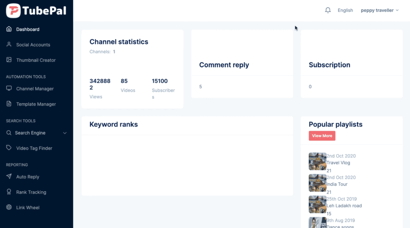Click the Video Tag Finder tag icon
This screenshot has width=410, height=228.
coord(9,148)
